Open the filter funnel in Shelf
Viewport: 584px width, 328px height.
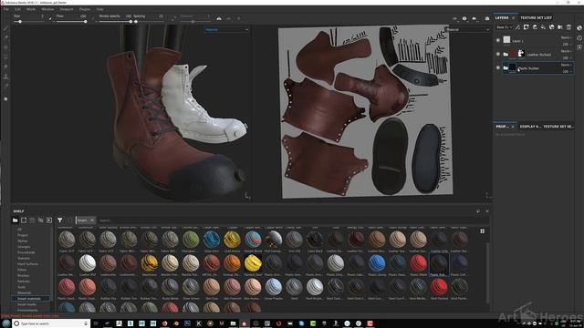[x=59, y=220]
